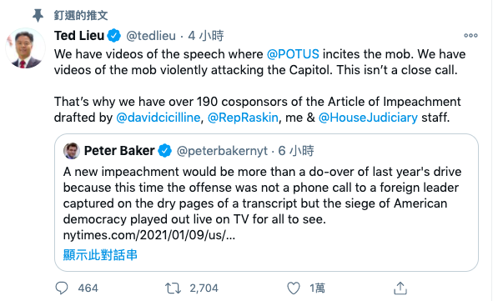Viewport: 493px width, 301px height.
Task: Open Ted Lieu's profile picture
Action: pos(25,48)
